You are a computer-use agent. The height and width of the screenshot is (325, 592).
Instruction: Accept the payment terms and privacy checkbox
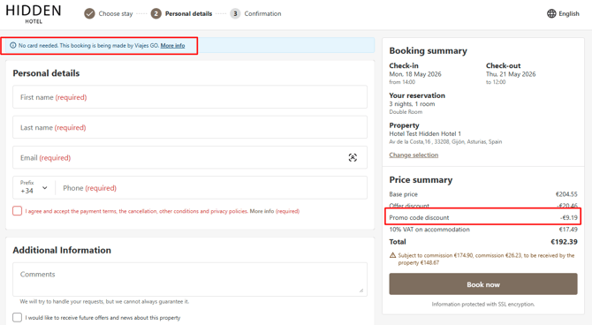[x=18, y=210]
